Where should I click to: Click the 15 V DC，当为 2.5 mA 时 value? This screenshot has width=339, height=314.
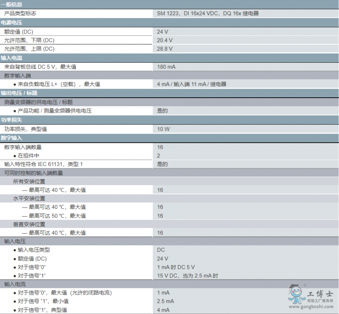[188, 276]
